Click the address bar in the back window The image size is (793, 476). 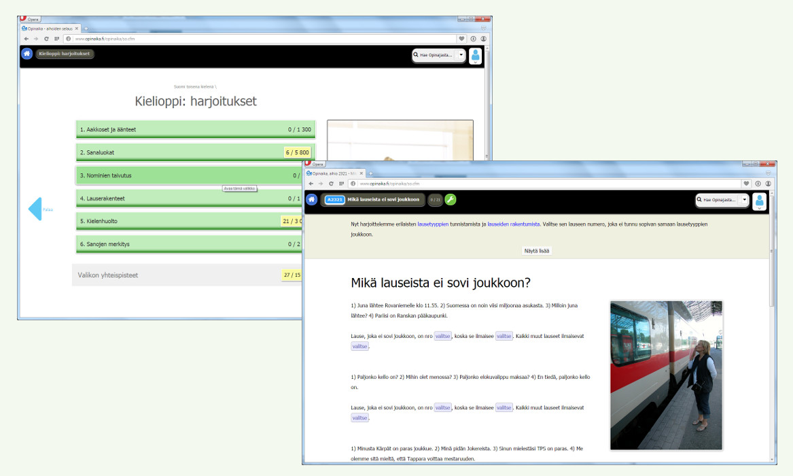point(264,39)
